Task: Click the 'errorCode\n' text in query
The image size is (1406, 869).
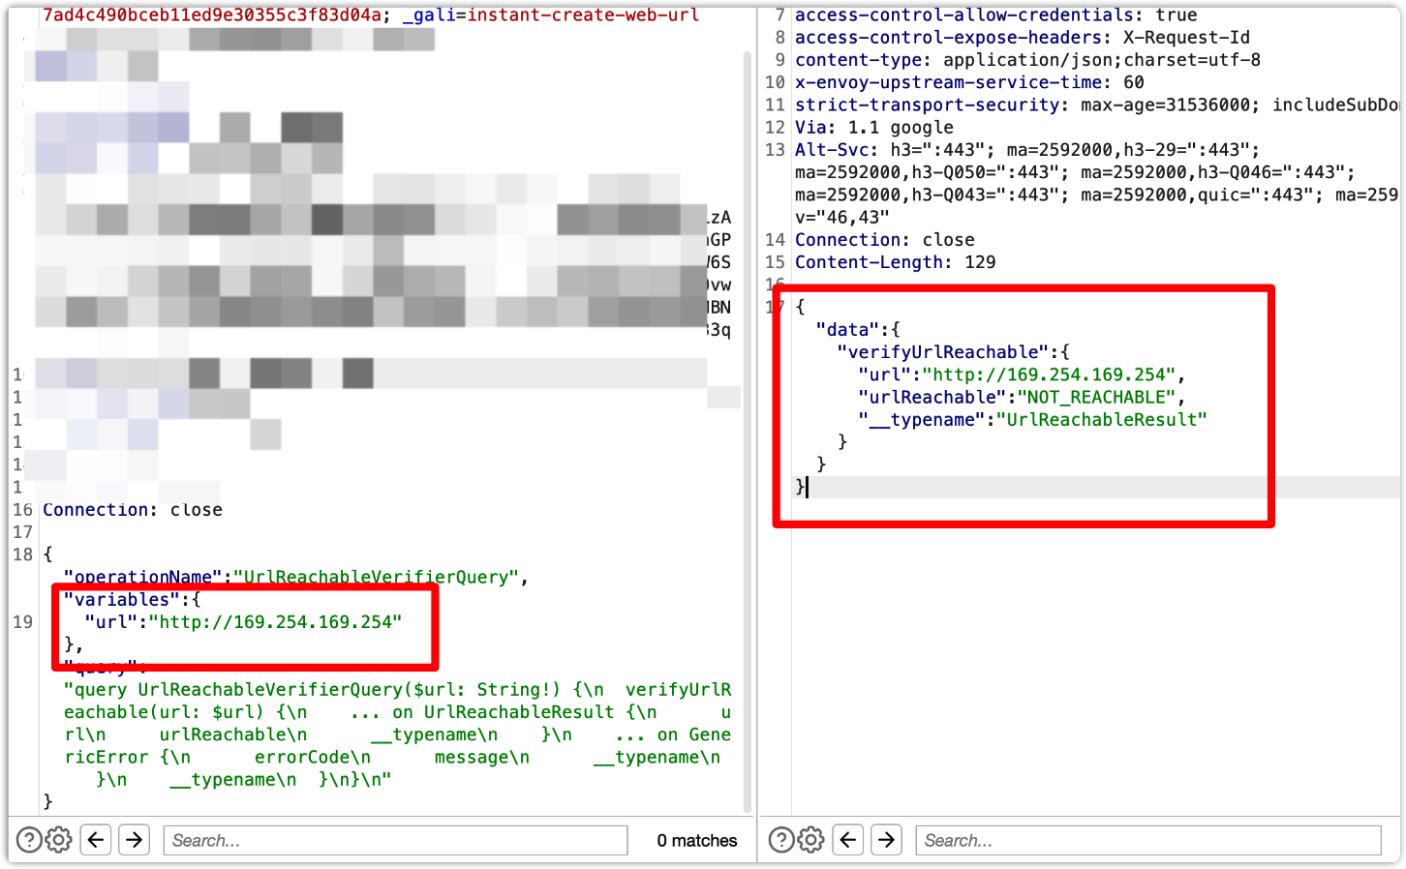Action: pyautogui.click(x=313, y=758)
